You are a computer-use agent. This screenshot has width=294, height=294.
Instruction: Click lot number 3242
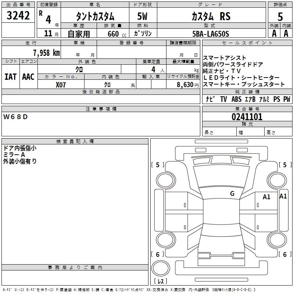point(18,15)
